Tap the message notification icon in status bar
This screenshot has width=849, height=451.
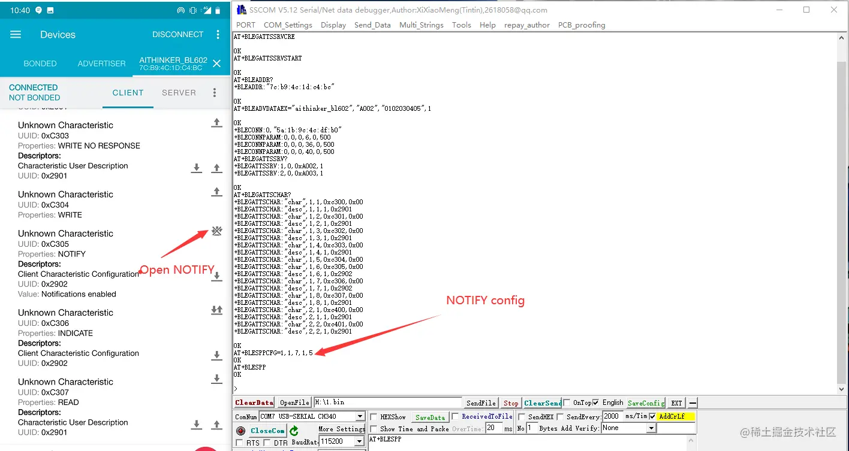click(x=39, y=11)
